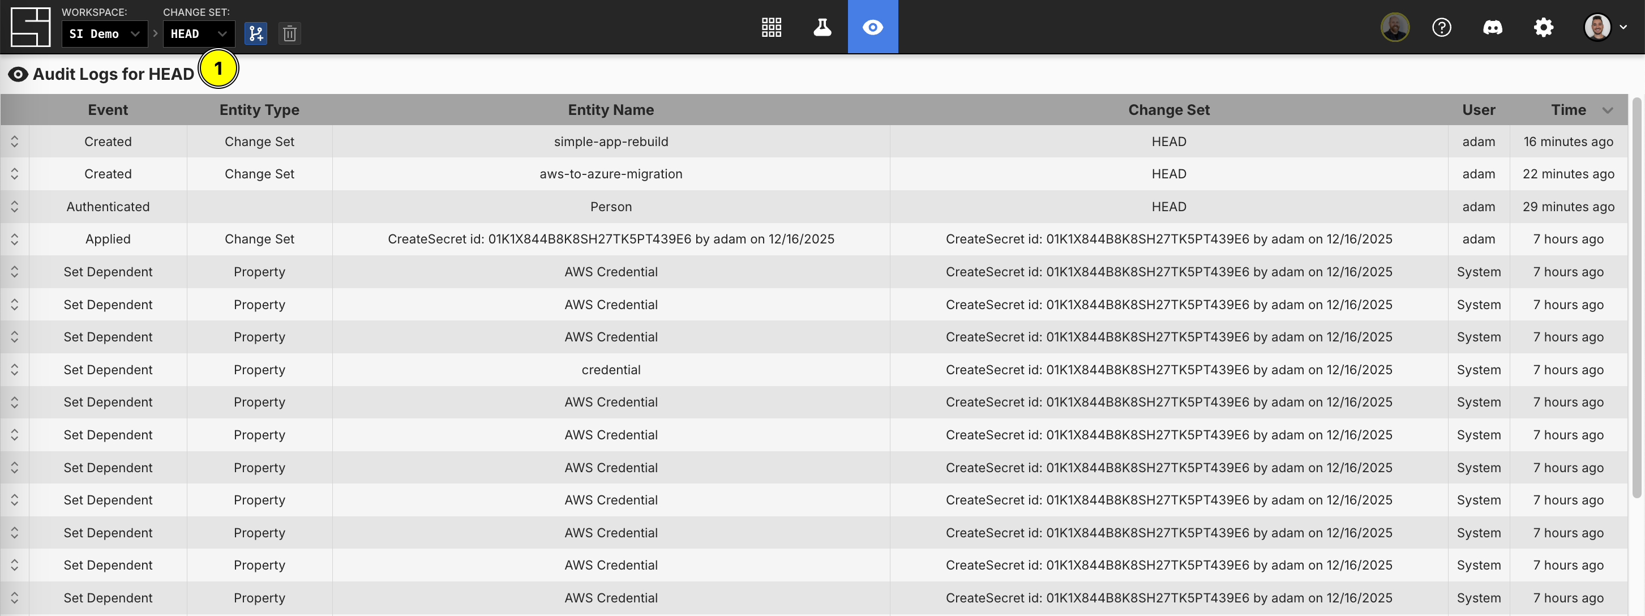This screenshot has height=616, width=1645.
Task: Select the audit logs eye tab
Action: (x=872, y=27)
